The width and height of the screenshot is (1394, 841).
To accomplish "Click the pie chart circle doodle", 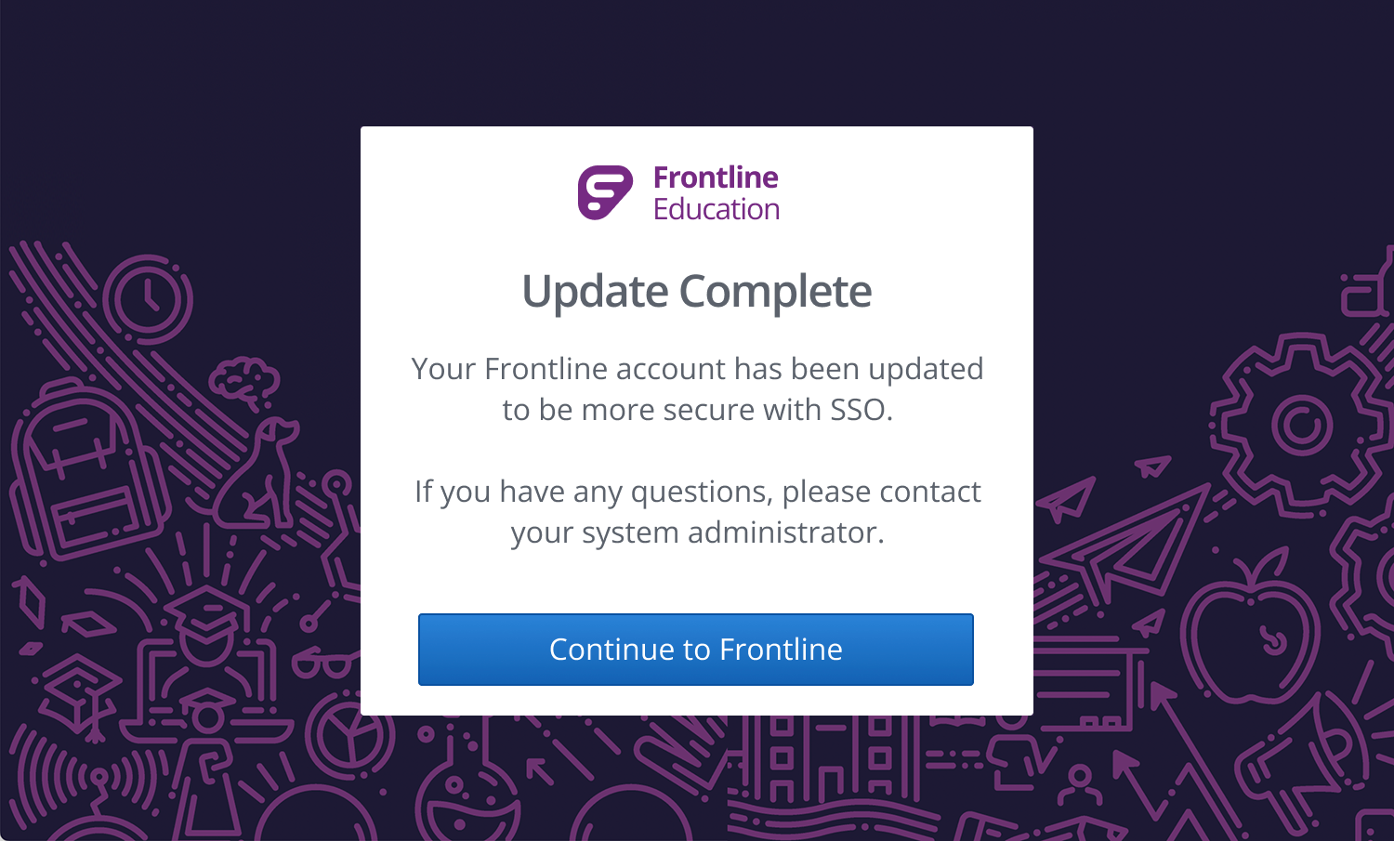I will (348, 734).
